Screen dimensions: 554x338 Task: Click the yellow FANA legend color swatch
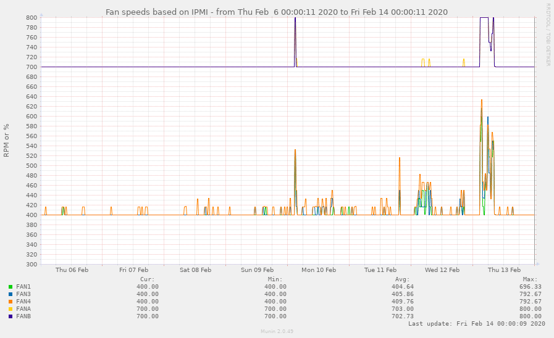pyautogui.click(x=10, y=309)
